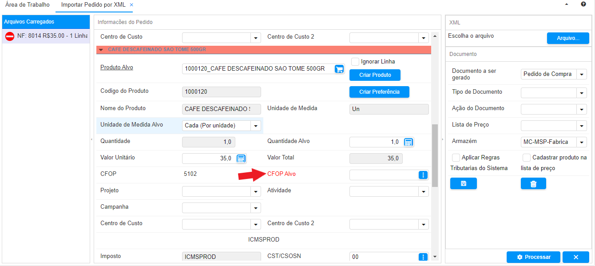Enable the Ignorar Linha checkbox
Image resolution: width=595 pixels, height=266 pixels.
point(355,62)
